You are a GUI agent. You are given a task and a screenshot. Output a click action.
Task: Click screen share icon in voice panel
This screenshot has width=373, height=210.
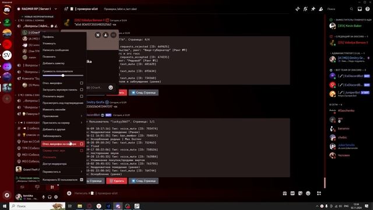37,187
